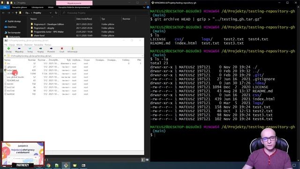The width and height of the screenshot is (300, 169).
Task: Select pax_global_header in the archive list
Action: pyautogui.click(x=15, y=77)
